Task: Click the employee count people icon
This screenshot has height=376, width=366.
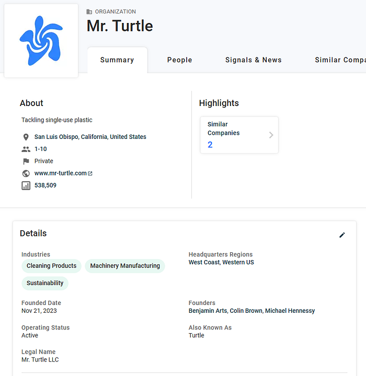Action: (x=26, y=149)
